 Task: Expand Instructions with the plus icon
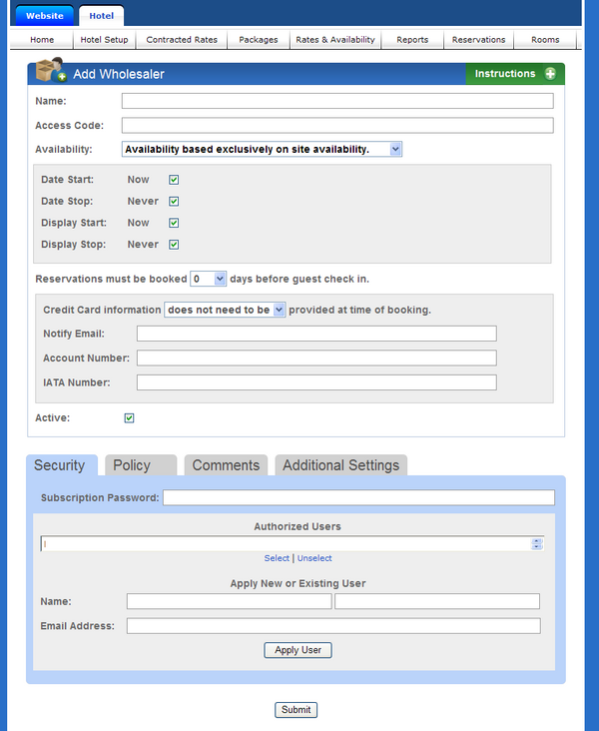(x=550, y=74)
